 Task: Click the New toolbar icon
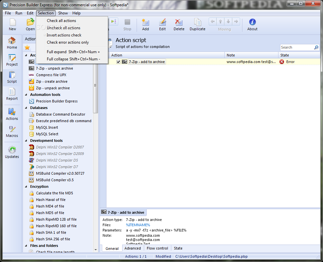click(12, 22)
